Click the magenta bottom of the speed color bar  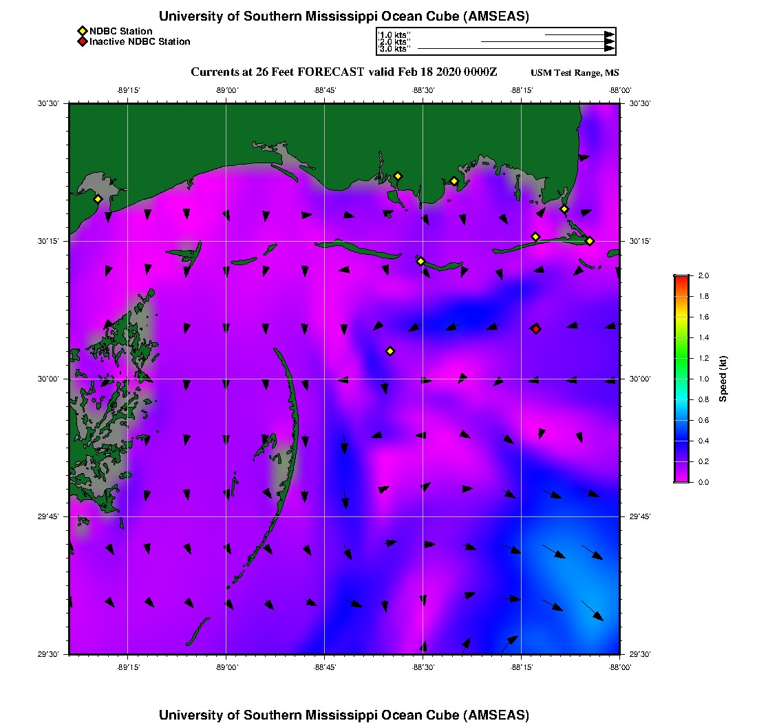point(682,479)
